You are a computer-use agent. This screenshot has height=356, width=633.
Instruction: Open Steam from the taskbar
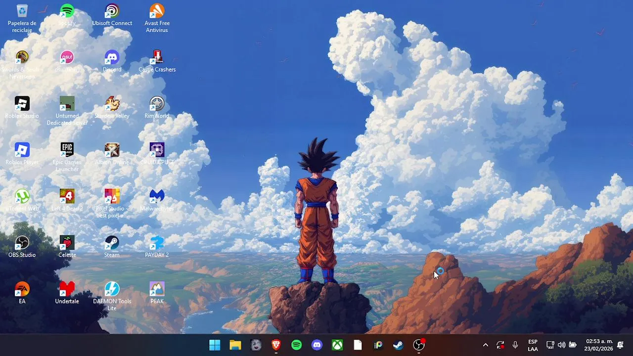(x=399, y=345)
